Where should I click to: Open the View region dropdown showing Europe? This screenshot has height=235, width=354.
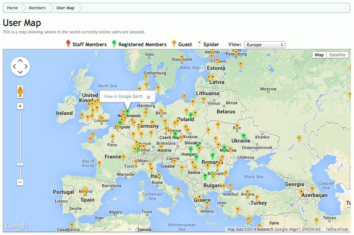coord(265,45)
